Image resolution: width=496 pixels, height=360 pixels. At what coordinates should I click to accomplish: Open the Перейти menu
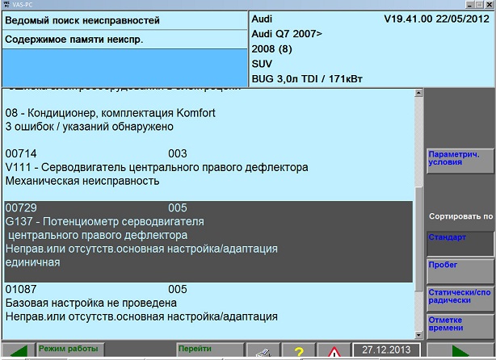(210, 350)
